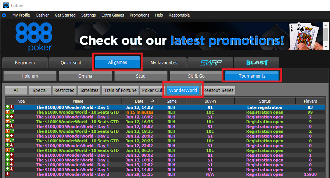Filter by Trails of Fortune
The width and height of the screenshot is (330, 178).
pyautogui.click(x=121, y=90)
